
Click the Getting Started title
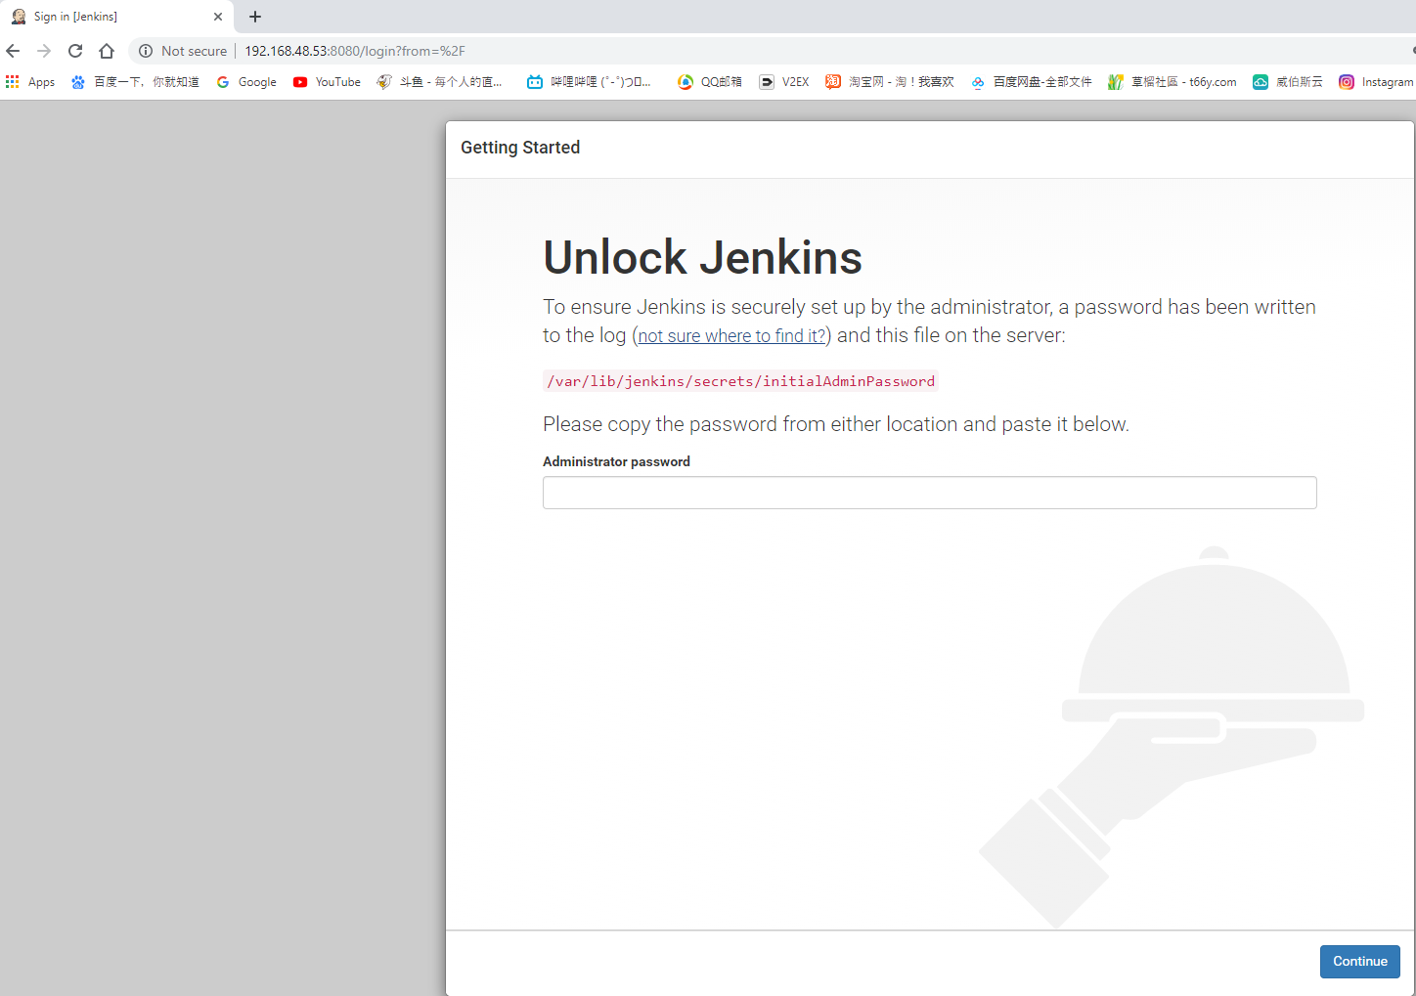click(520, 148)
